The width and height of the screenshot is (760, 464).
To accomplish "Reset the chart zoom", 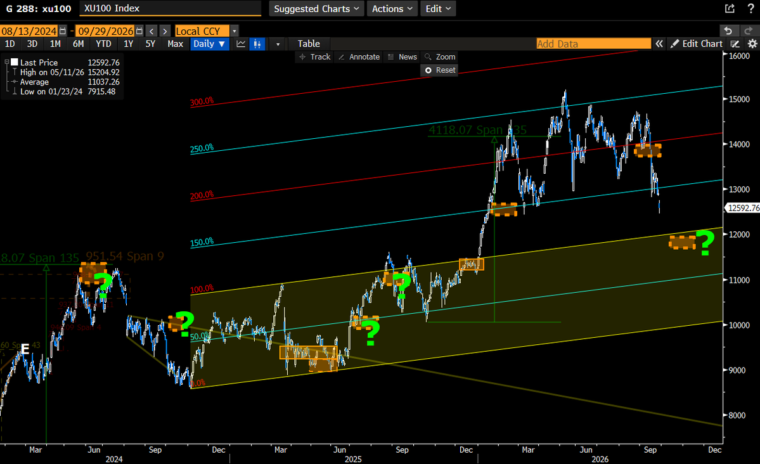I will [x=440, y=70].
